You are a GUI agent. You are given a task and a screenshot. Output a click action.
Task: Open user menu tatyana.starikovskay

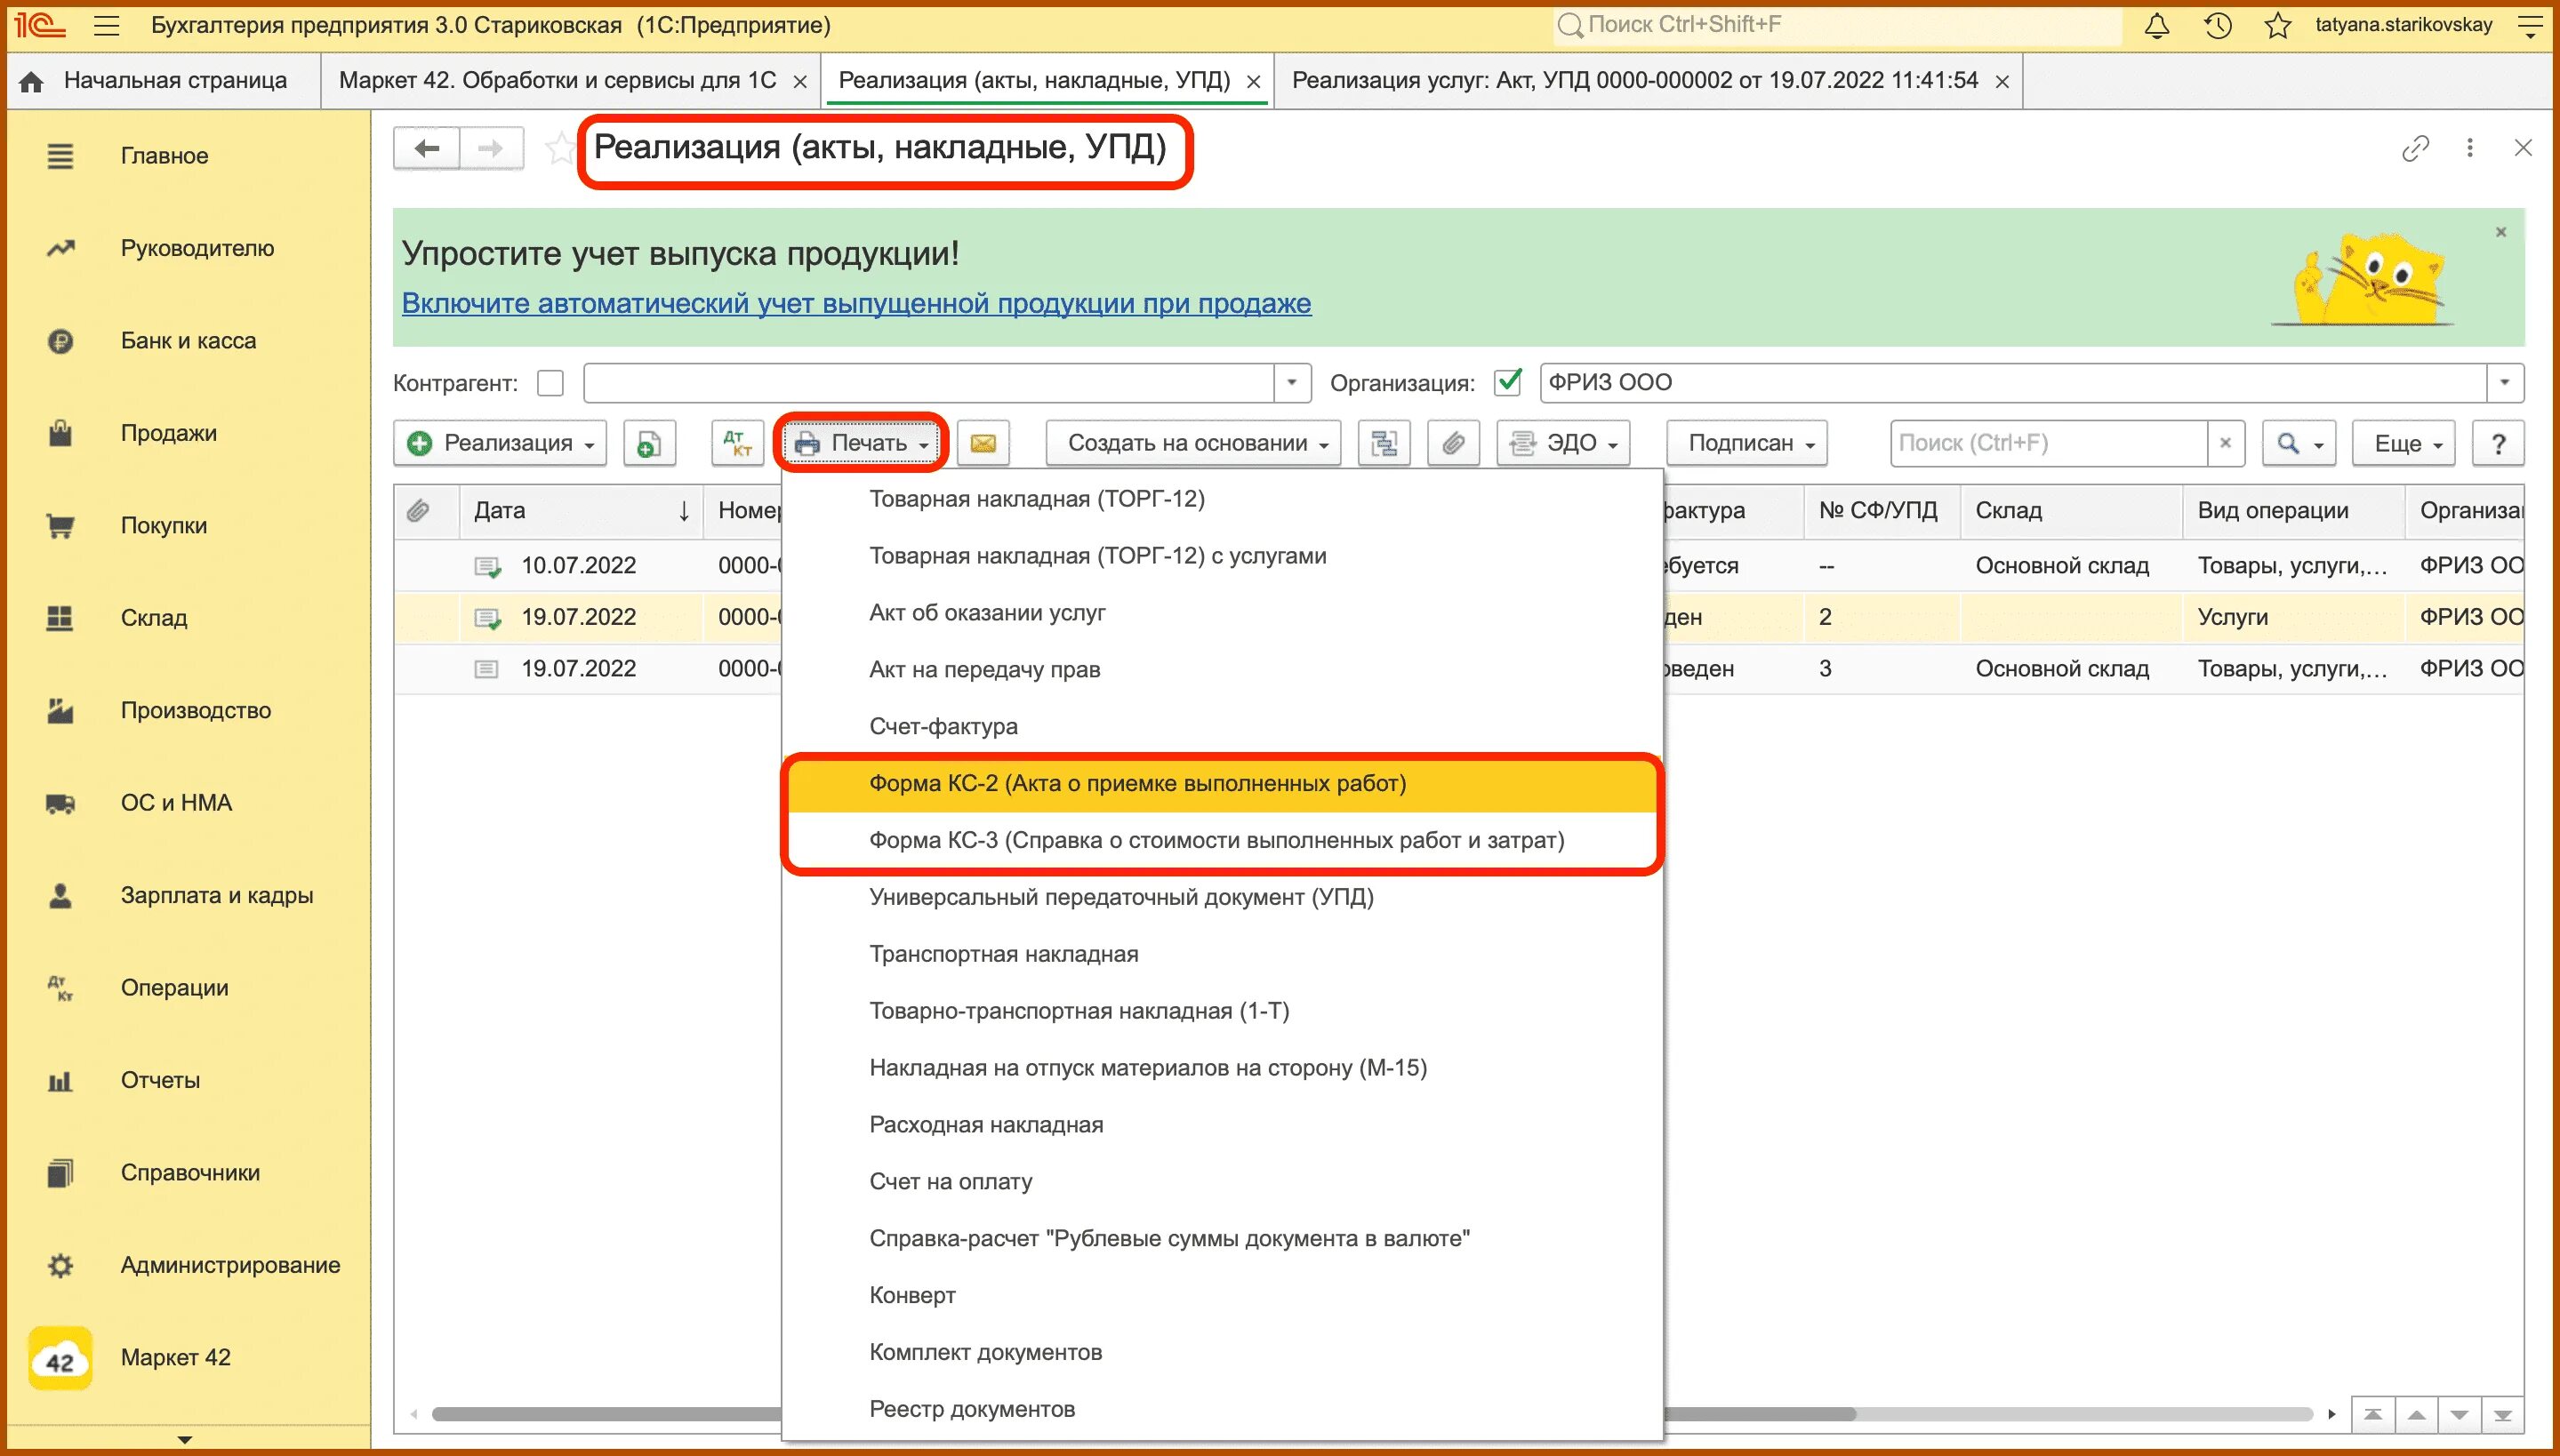pos(2403,25)
